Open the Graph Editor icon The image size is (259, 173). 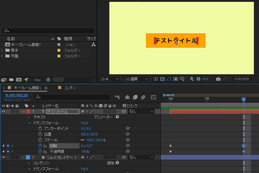(x=153, y=97)
